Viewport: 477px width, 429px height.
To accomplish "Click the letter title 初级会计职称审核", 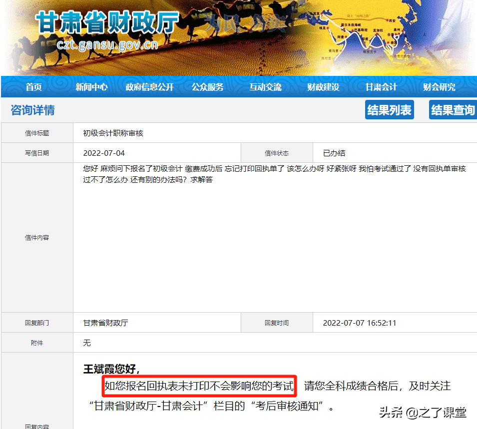I will pyautogui.click(x=113, y=133).
